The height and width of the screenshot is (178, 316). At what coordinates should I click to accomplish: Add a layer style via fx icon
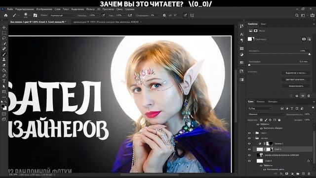point(281,174)
